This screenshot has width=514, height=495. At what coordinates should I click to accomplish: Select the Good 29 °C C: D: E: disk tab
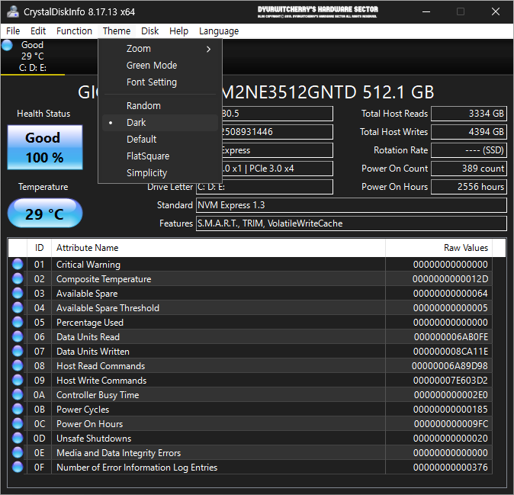click(33, 56)
